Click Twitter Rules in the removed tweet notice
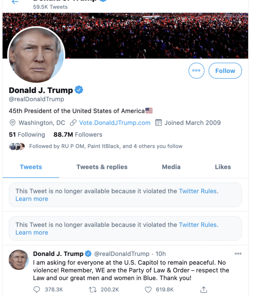 197,191
